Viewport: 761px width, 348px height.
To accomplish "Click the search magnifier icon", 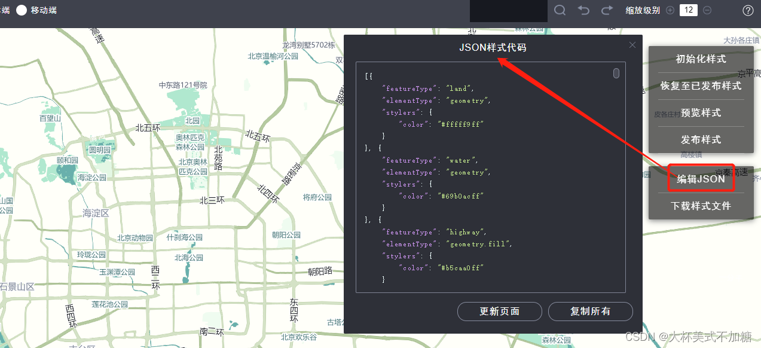I will (560, 10).
